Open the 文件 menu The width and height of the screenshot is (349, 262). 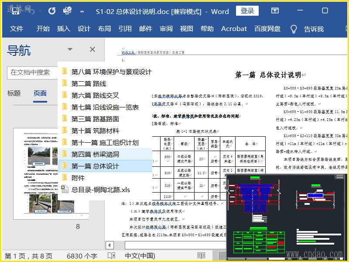tap(17, 29)
